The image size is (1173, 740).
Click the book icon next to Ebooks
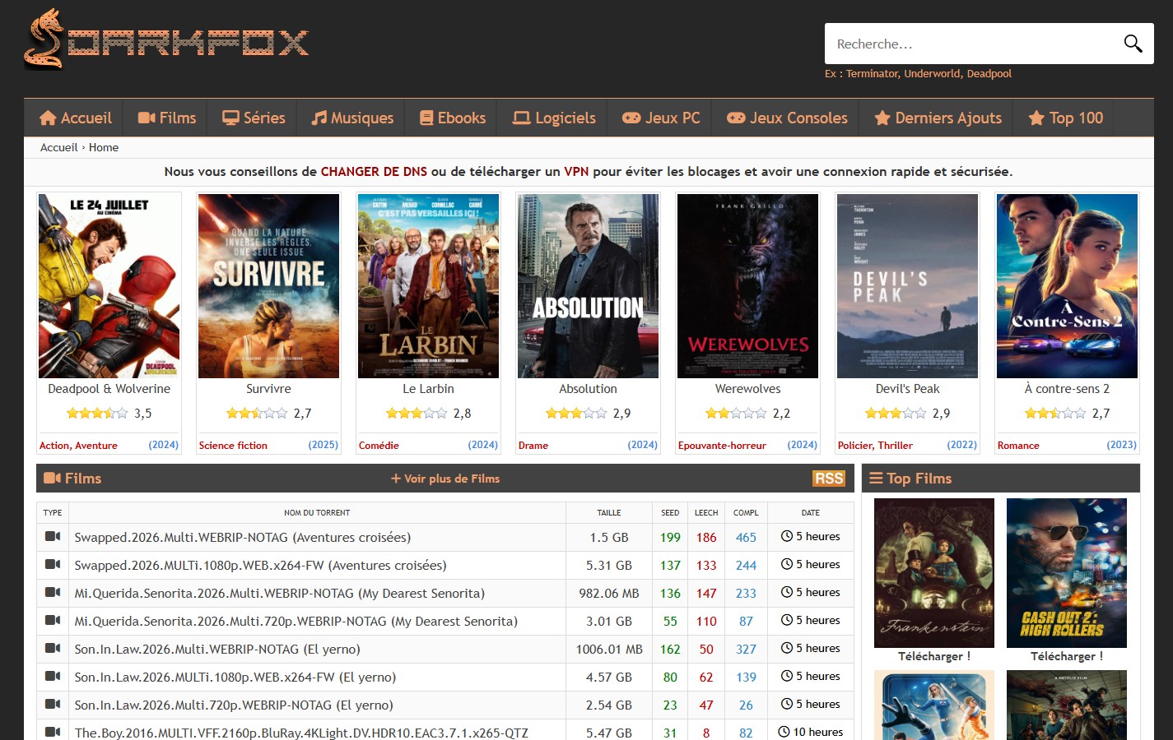[426, 118]
